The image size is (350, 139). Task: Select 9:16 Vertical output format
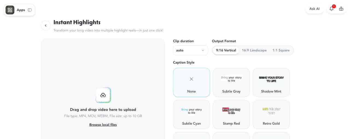(226, 50)
